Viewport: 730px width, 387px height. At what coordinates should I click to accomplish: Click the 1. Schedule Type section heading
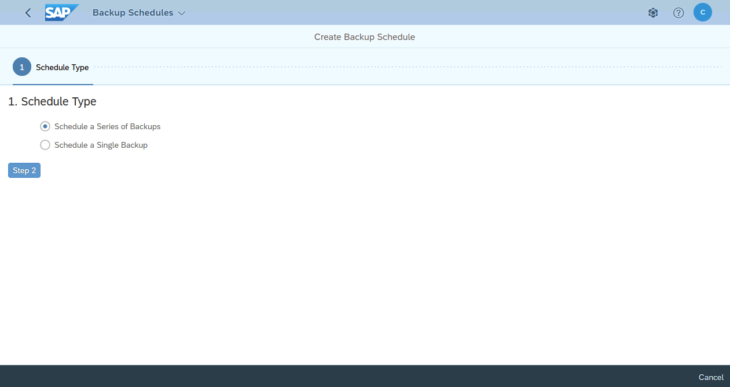52,101
